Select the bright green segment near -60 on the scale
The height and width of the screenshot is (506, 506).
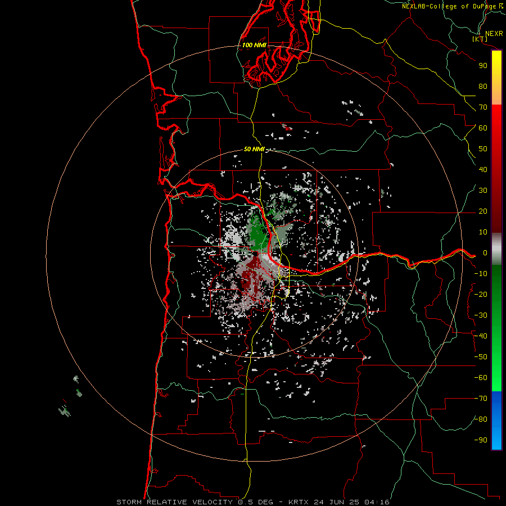pos(496,378)
